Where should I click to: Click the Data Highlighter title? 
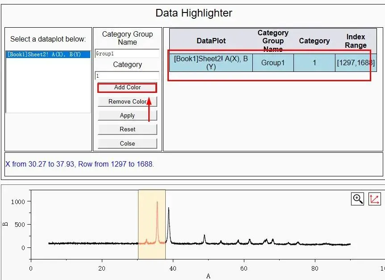[194, 13]
